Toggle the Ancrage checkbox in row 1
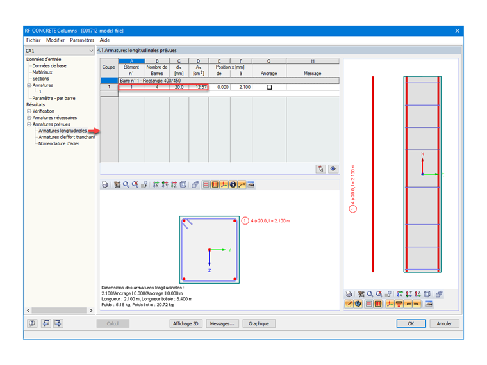This screenshot has width=487, height=365. pos(269,87)
